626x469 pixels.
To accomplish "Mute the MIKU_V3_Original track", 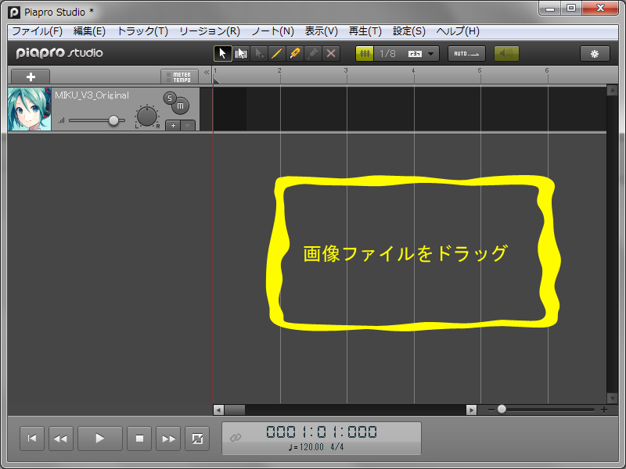I will (x=180, y=106).
